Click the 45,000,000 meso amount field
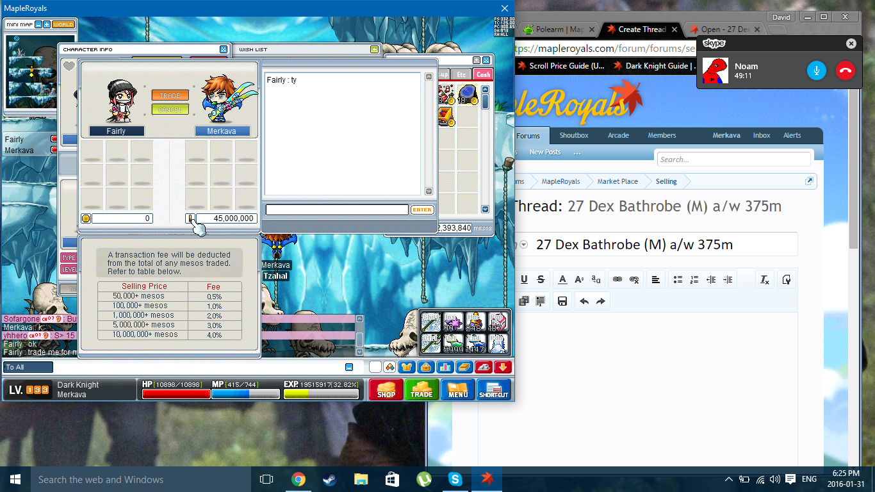The image size is (875, 492). pos(227,218)
